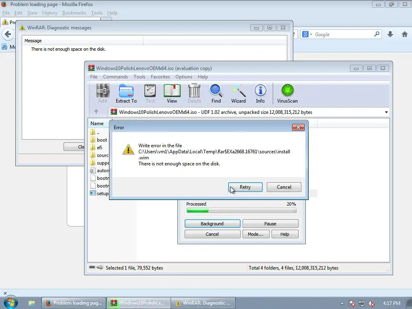Click the Firefox downloads arrow icon
412x309 pixels.
[390, 34]
